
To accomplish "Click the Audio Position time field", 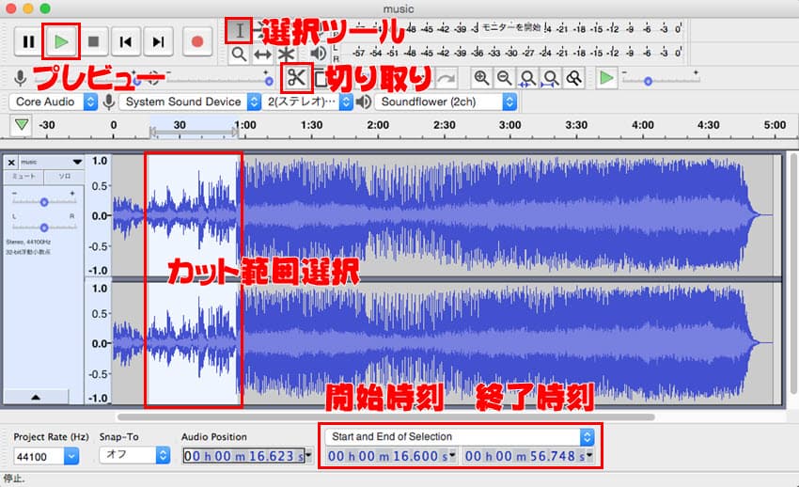I will (x=243, y=456).
